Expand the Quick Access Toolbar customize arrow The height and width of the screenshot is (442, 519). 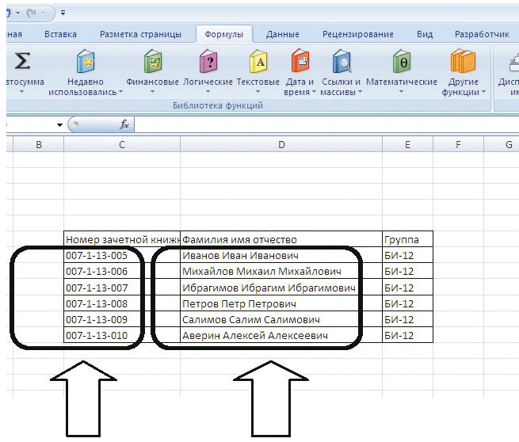(63, 13)
